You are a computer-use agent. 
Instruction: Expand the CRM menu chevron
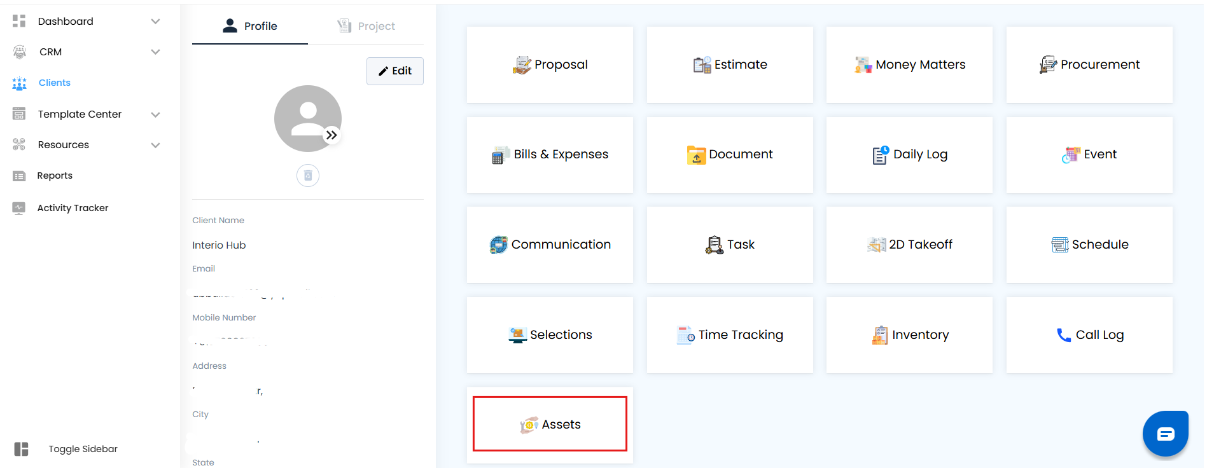pyautogui.click(x=155, y=52)
